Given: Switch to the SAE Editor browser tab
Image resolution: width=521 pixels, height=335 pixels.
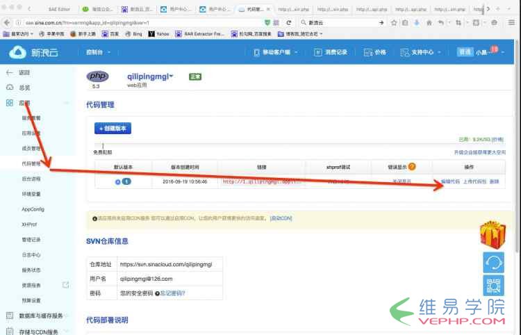Looking at the screenshot, I should 59,9.
